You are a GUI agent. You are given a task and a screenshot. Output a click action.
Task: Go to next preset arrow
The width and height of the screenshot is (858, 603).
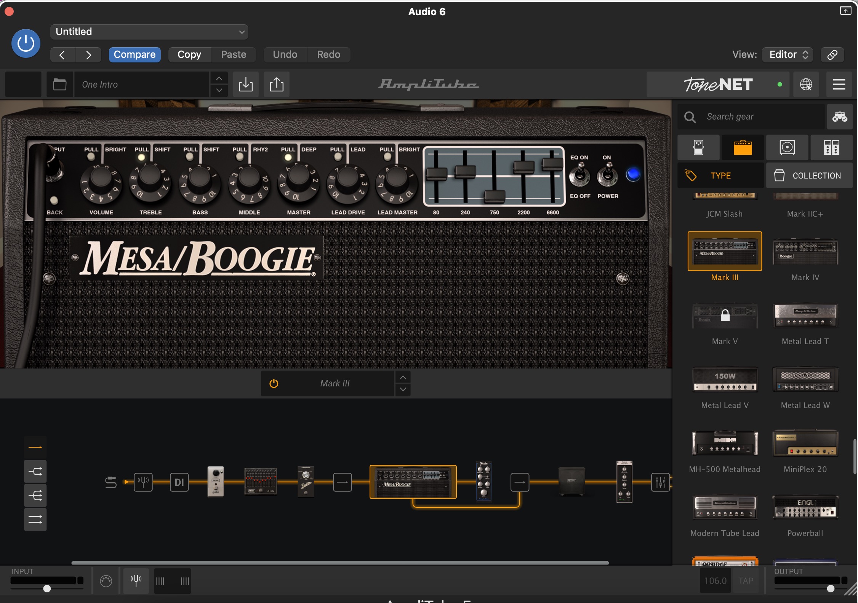(88, 55)
